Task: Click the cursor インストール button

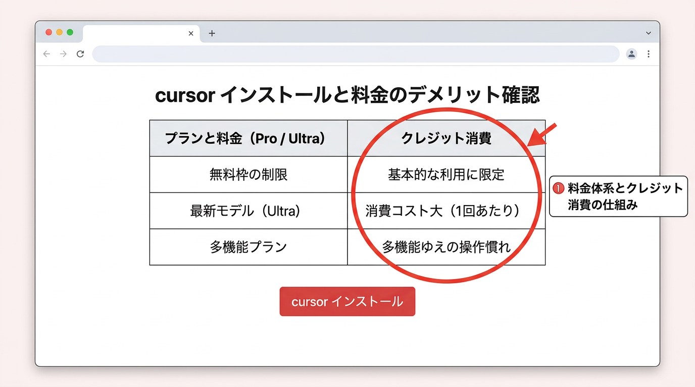Action: 347,301
